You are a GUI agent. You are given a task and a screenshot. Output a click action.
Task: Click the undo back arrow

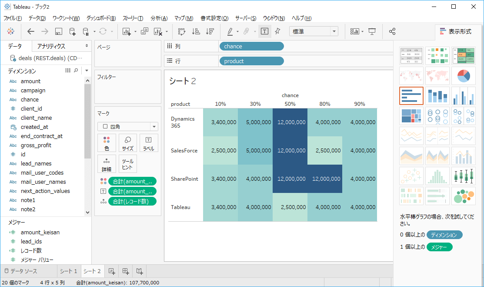(x=30, y=31)
